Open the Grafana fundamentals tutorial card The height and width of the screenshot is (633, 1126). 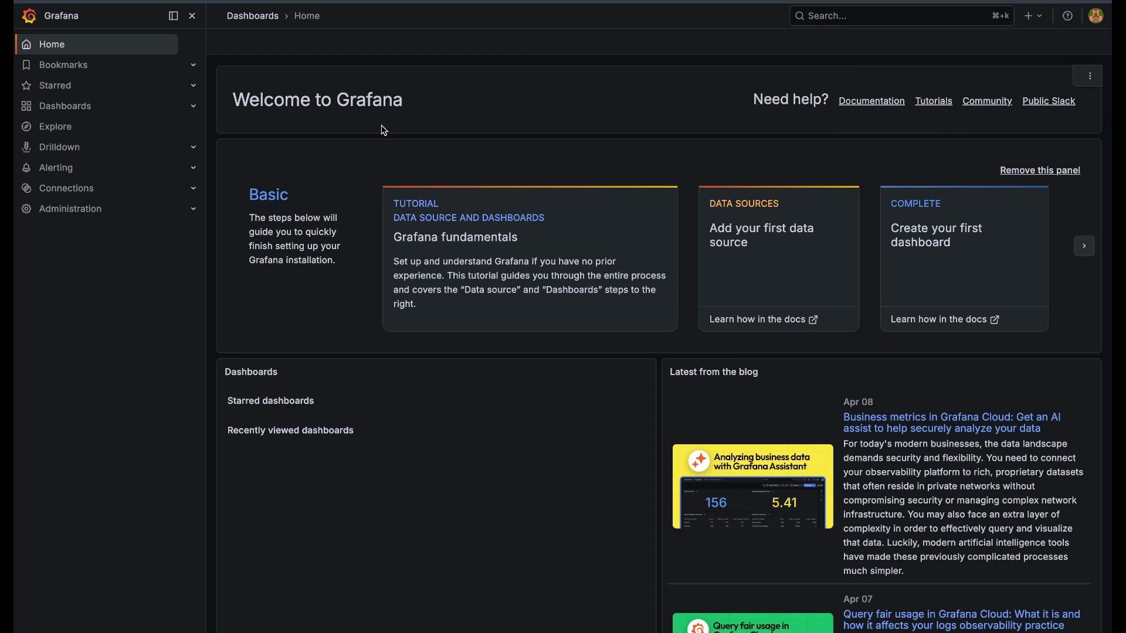(x=530, y=259)
